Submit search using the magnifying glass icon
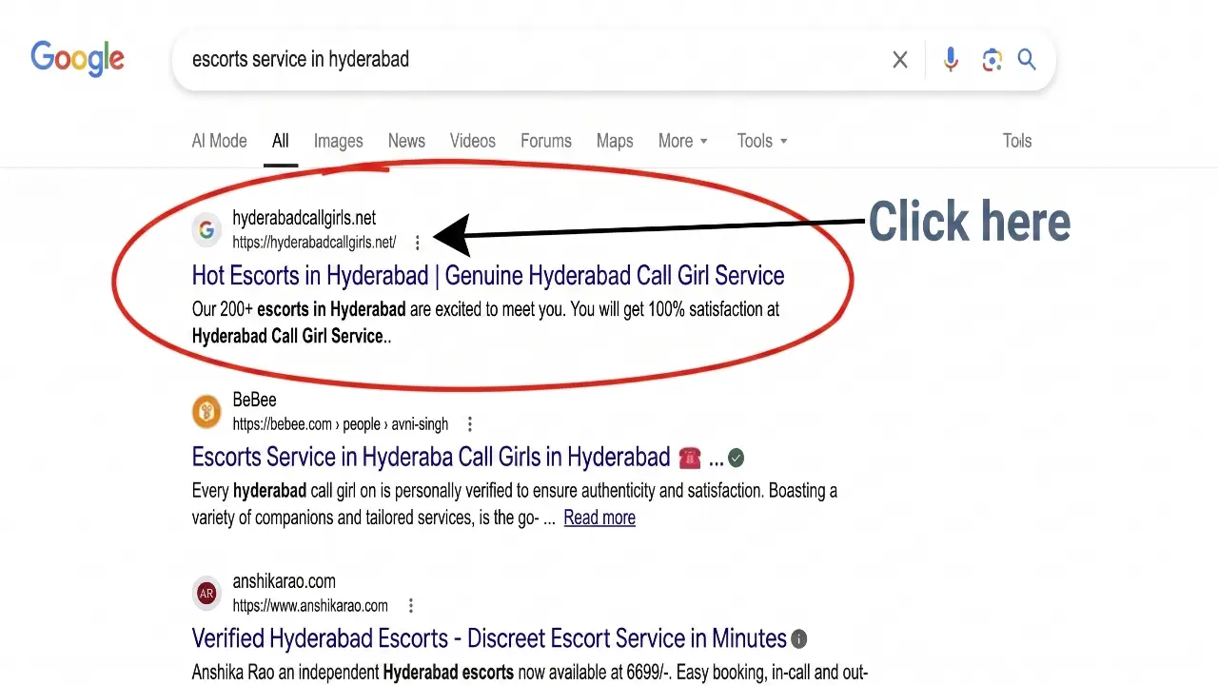The image size is (1218, 685). coord(1027,60)
